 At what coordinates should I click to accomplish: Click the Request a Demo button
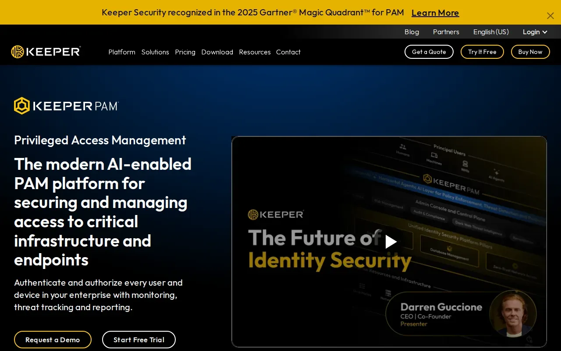click(x=53, y=340)
